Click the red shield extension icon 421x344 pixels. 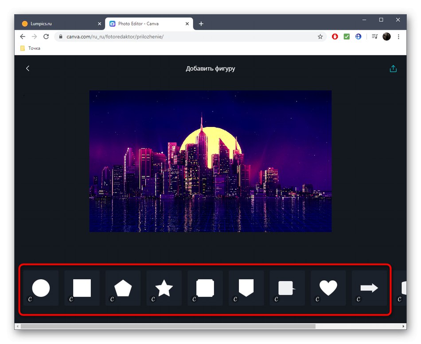[335, 36]
